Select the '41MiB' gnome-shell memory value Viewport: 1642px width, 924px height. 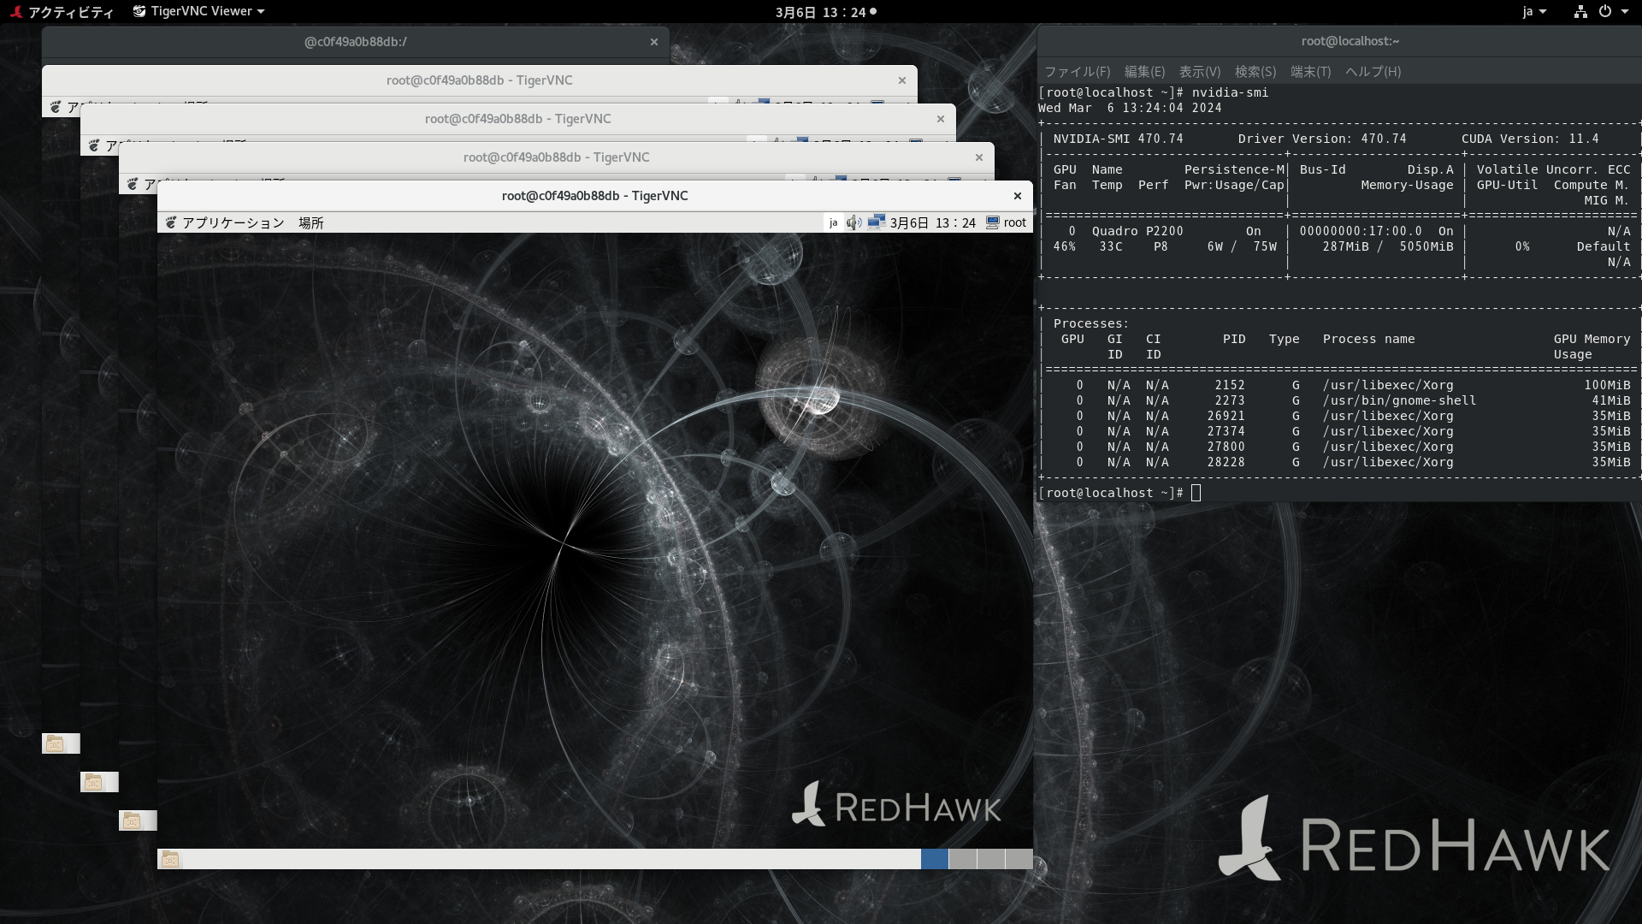point(1611,400)
